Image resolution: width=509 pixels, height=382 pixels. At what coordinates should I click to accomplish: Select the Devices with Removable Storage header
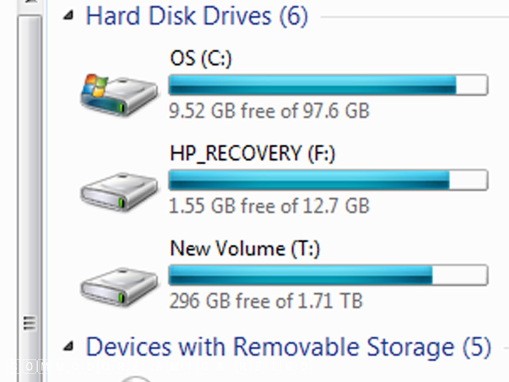pos(288,347)
